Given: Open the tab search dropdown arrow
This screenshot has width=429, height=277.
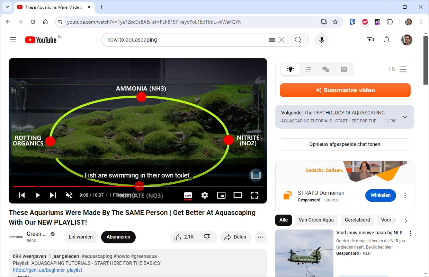Looking at the screenshot, I should 7,7.
